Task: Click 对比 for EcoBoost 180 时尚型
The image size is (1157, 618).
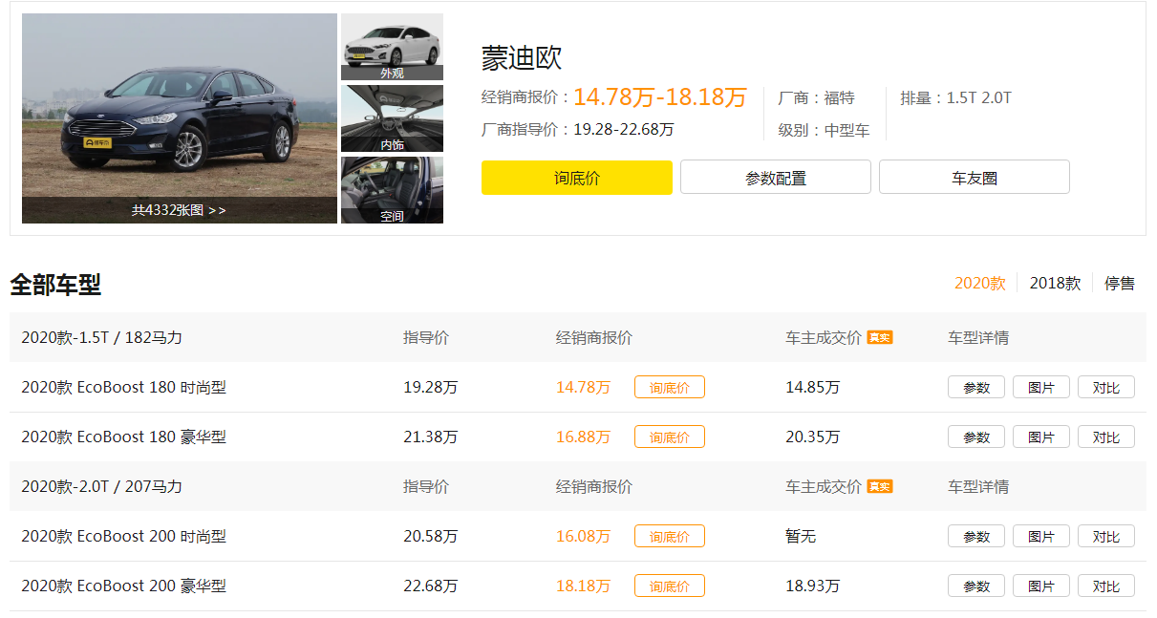Action: (x=1106, y=387)
